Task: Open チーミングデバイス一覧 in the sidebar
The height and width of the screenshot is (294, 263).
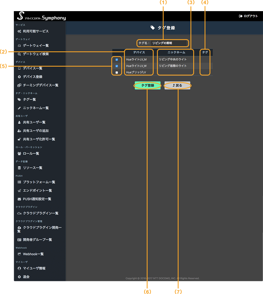Action: click(x=41, y=85)
